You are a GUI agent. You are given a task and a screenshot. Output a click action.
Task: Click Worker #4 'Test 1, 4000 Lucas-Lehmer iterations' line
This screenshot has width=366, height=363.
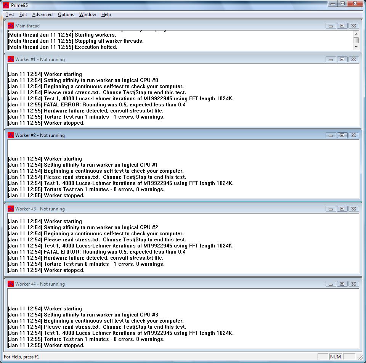click(121, 333)
